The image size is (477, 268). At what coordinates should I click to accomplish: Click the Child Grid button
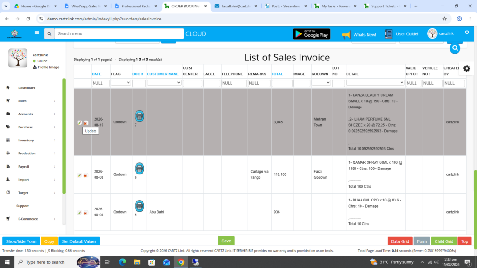[444, 241]
